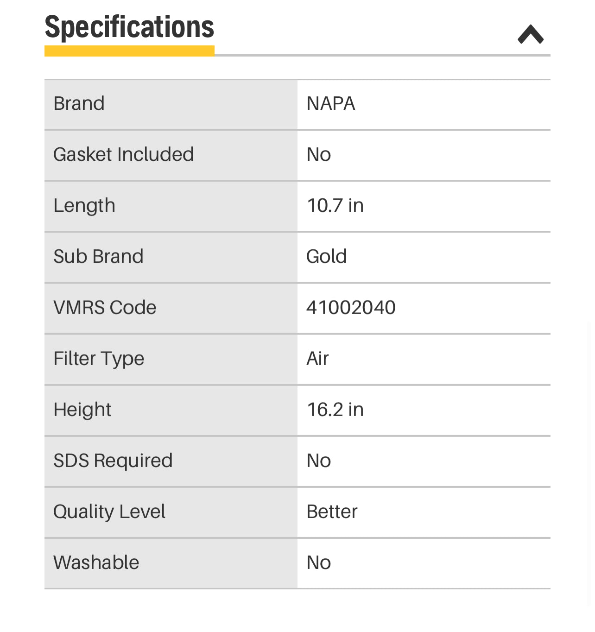Select the 41002040 code value
595x632 pixels.
[351, 307]
